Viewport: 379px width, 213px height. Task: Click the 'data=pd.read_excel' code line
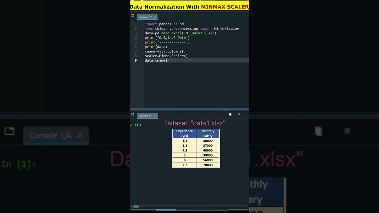click(180, 33)
